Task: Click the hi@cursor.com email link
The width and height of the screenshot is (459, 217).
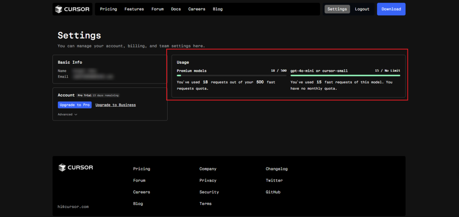Action: tap(73, 207)
